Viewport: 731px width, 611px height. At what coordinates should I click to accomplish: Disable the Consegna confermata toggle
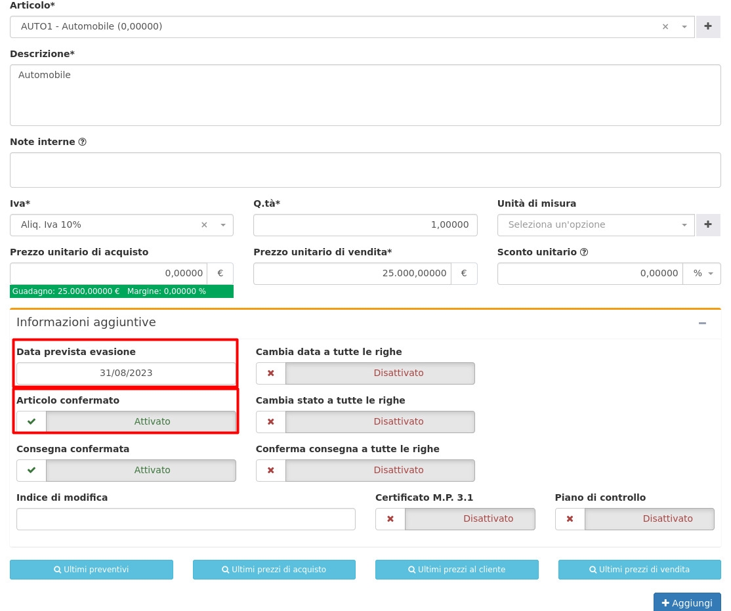pyautogui.click(x=126, y=470)
